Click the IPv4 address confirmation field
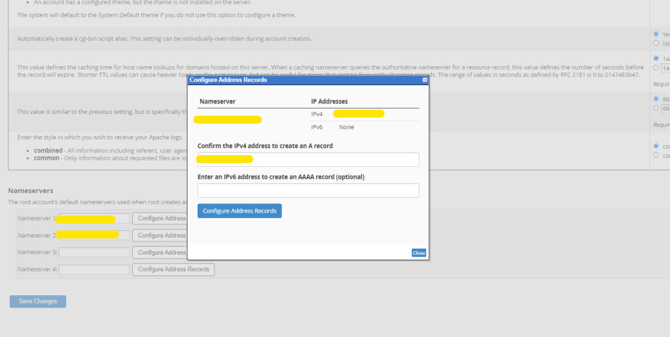This screenshot has height=337, width=670. click(x=308, y=160)
